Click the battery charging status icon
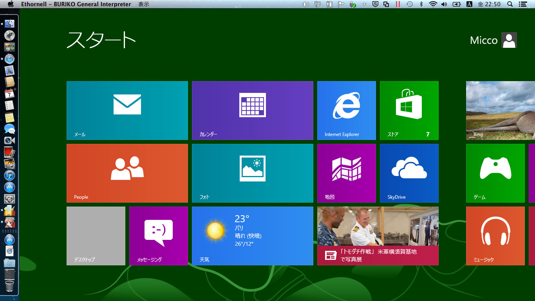The image size is (535, 301). click(457, 4)
